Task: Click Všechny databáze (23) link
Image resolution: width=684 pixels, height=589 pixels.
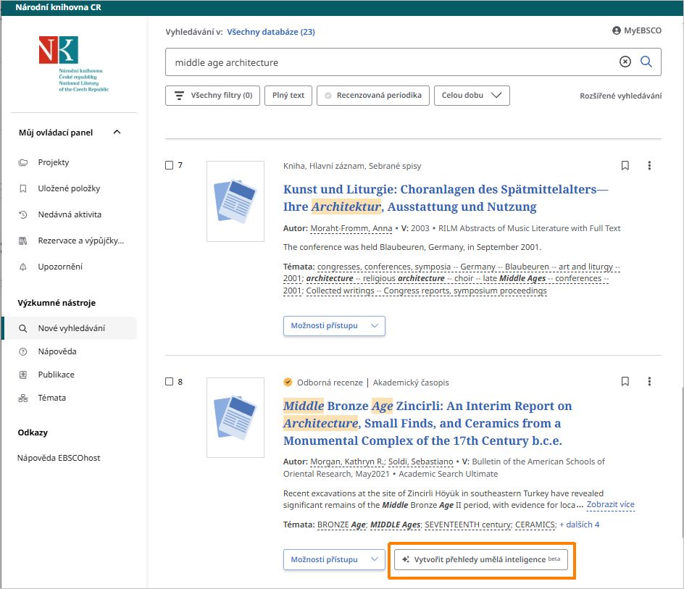Action: coord(271,32)
